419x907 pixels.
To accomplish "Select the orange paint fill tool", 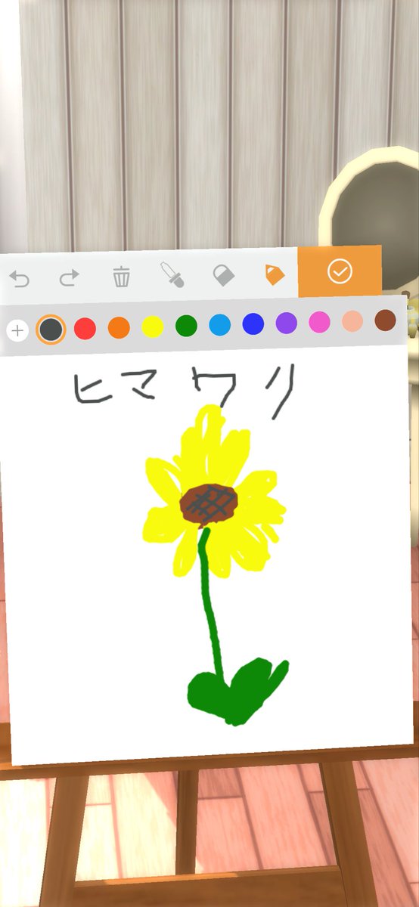I will click(275, 274).
